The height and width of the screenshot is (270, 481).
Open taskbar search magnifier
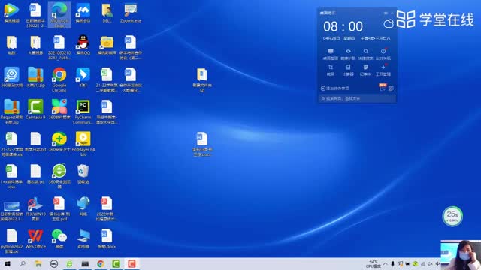[x=23, y=263]
